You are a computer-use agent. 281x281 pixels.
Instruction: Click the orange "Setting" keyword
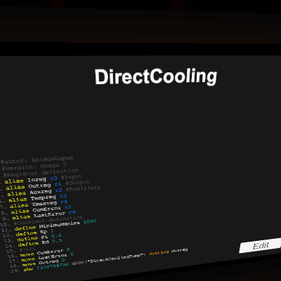[x=159, y=252]
